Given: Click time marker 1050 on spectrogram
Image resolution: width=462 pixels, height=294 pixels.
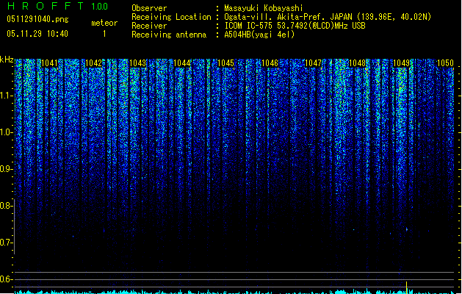Looking at the screenshot, I should 445,63.
